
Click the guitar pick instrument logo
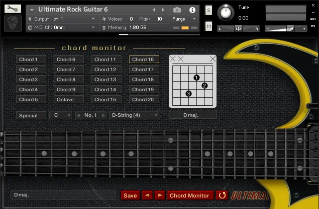(13, 24)
